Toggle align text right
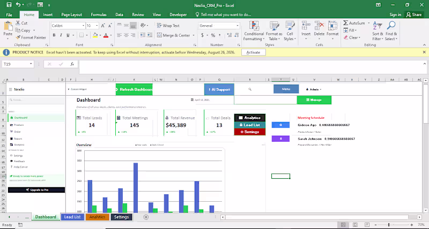This screenshot has height=229, width=429. pos(133,35)
